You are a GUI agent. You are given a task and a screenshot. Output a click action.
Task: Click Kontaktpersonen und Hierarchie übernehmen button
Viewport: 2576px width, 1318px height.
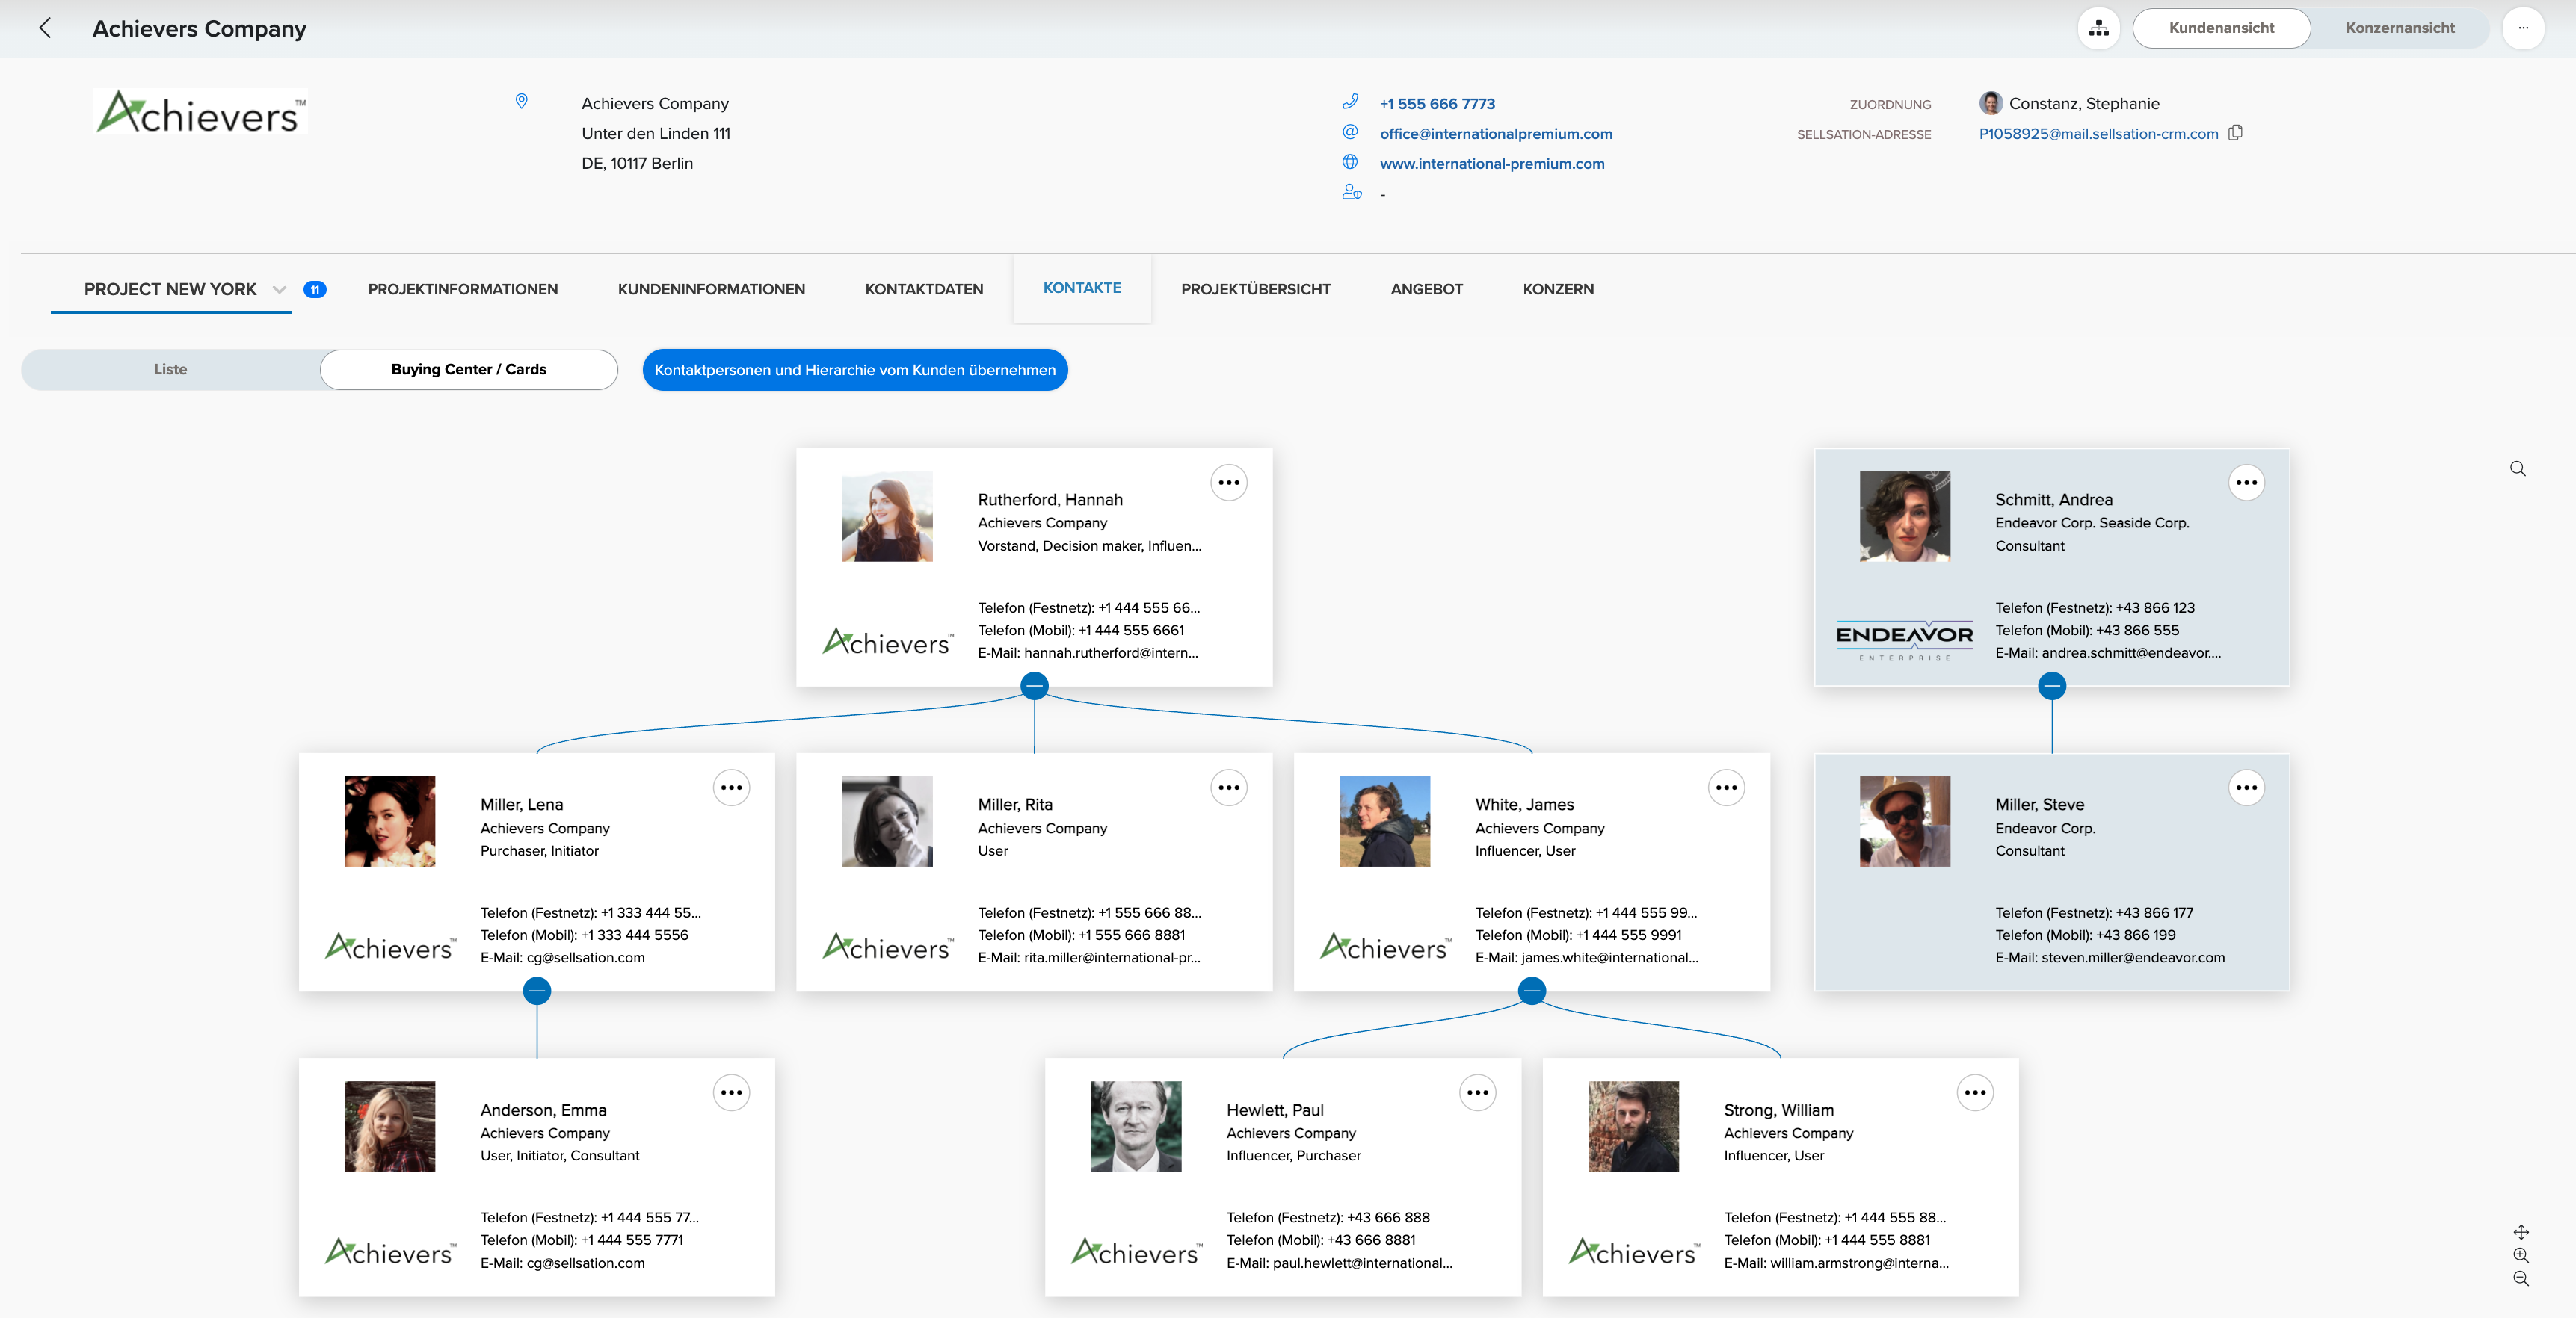pos(855,370)
